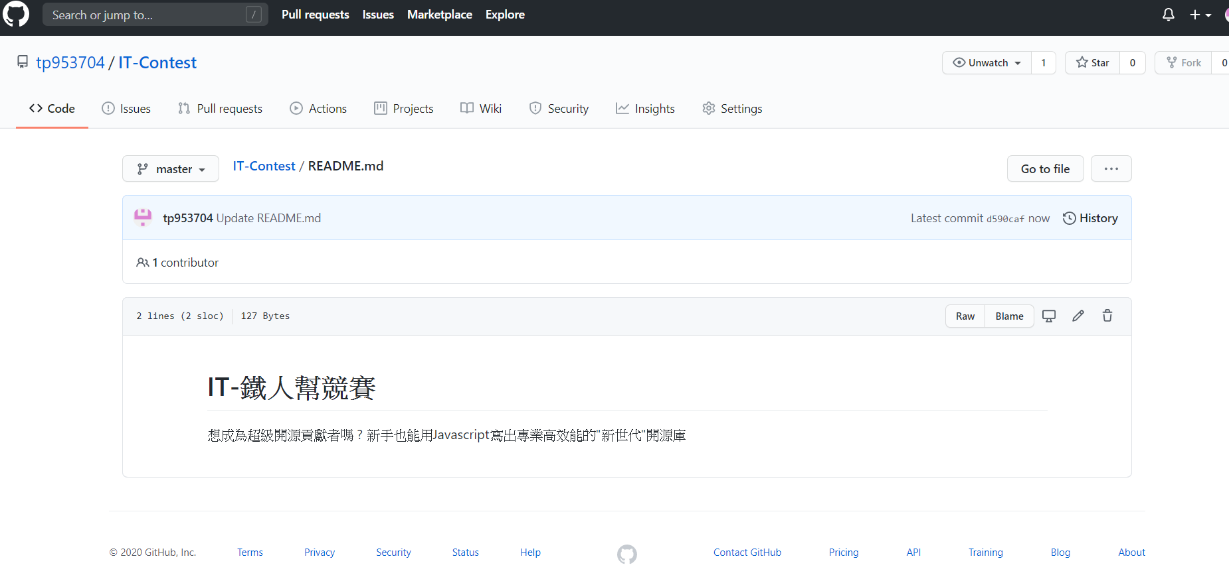Open Pull requests in top navigation

(x=315, y=15)
